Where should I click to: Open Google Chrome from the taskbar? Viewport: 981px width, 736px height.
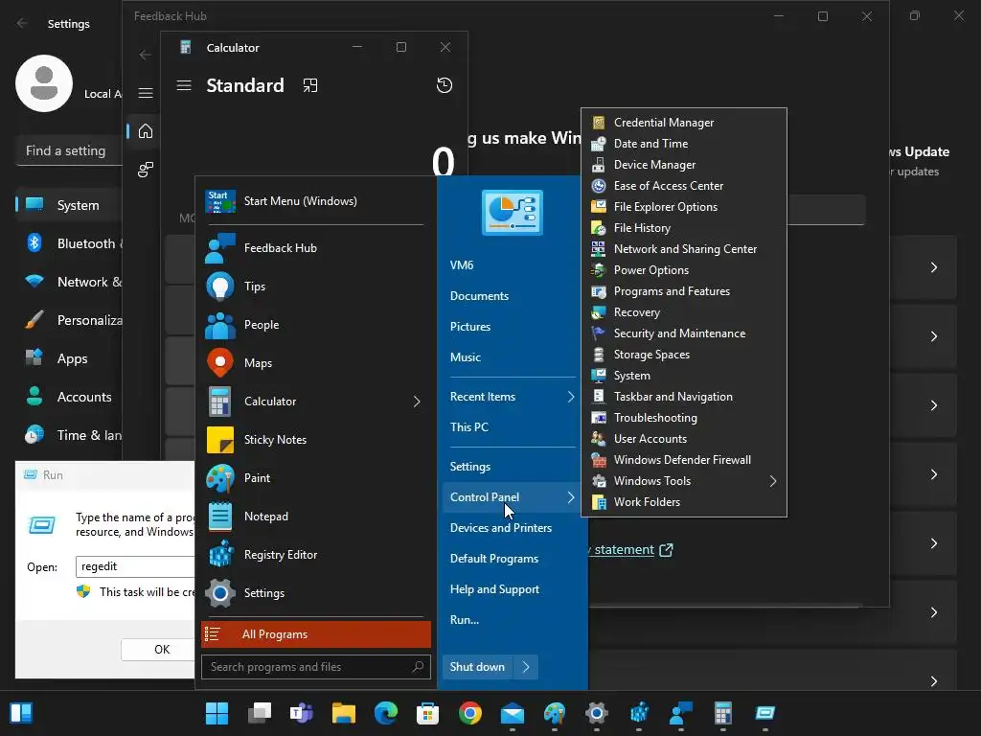[x=469, y=713]
